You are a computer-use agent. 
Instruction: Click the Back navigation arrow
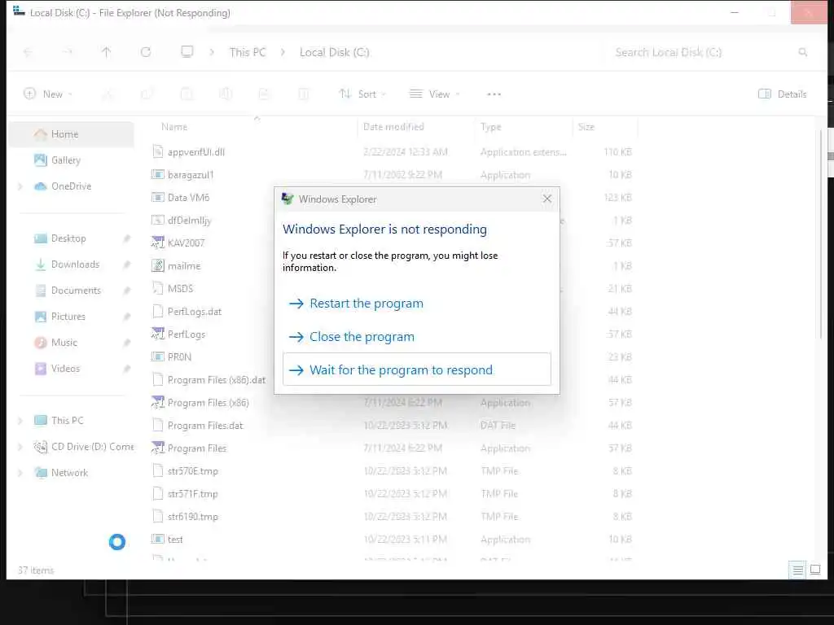(x=29, y=52)
